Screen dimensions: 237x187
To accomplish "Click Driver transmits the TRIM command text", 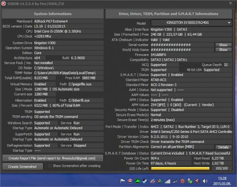I will pyautogui.click(x=177, y=141).
